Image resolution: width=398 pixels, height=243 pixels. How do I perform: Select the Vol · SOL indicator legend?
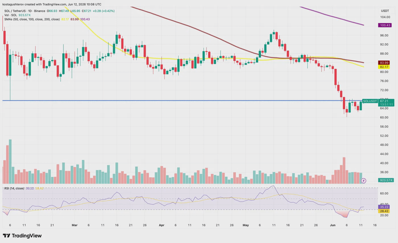point(11,15)
